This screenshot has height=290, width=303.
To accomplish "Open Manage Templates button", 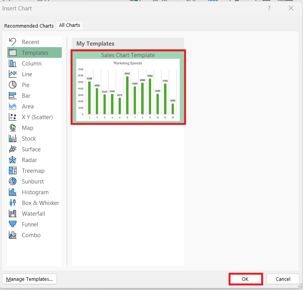I will point(30,279).
